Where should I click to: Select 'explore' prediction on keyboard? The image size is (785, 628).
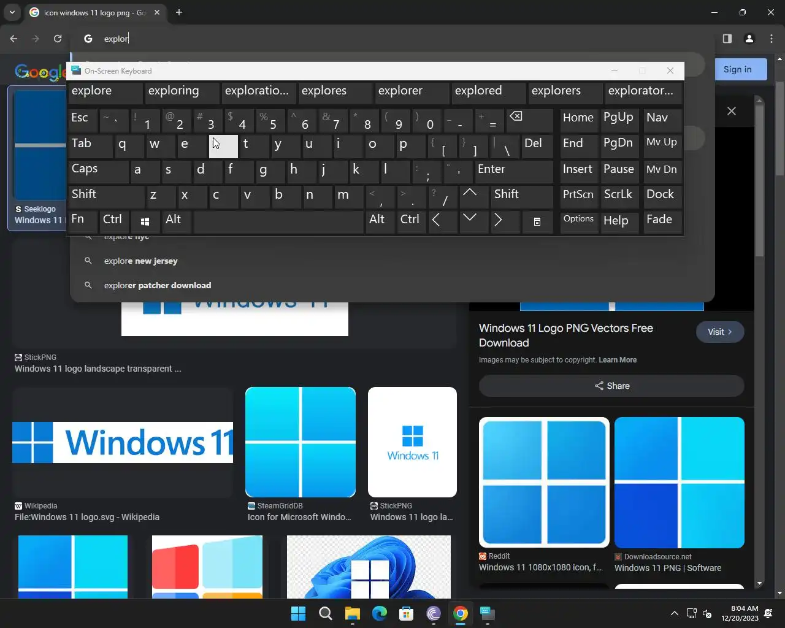pos(105,93)
